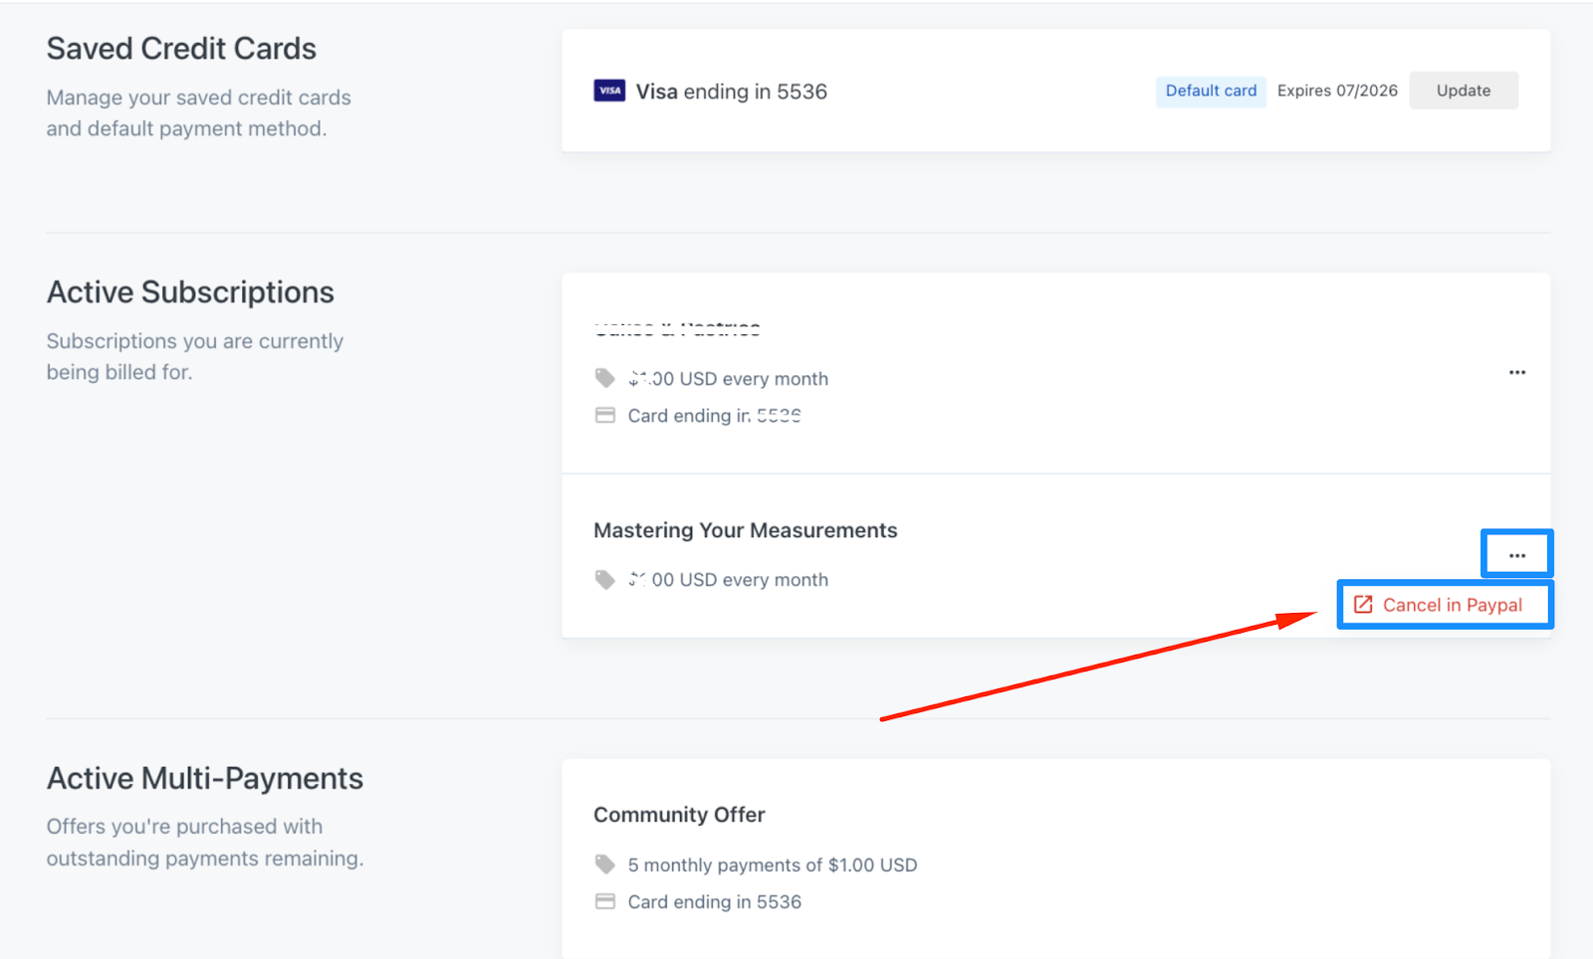Viewport: 1593px width, 959px height.
Task: Open the first subscription's three-dot menu
Action: [1516, 372]
